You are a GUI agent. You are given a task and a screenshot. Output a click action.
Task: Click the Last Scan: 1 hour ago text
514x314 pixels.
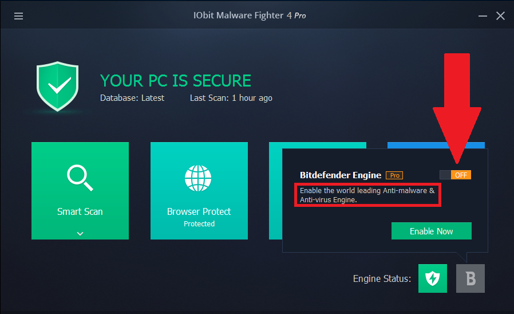pos(231,98)
